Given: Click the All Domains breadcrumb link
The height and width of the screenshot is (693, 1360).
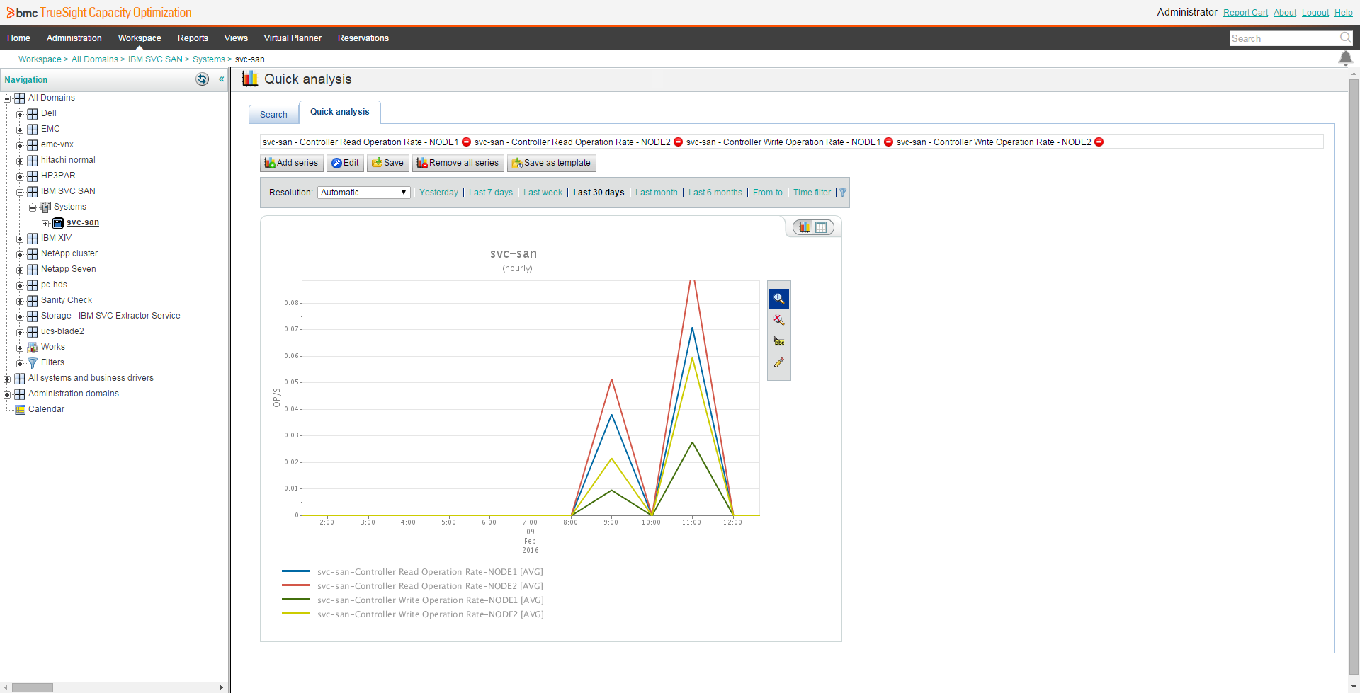Looking at the screenshot, I should pyautogui.click(x=95, y=59).
